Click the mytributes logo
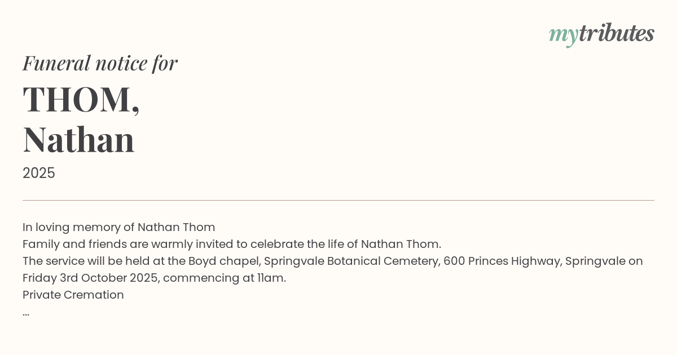The width and height of the screenshot is (677, 355). (601, 34)
